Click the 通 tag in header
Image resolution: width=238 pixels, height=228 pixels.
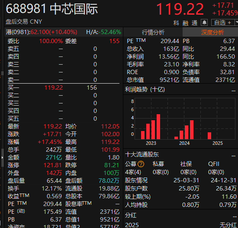[x=194, y=23]
